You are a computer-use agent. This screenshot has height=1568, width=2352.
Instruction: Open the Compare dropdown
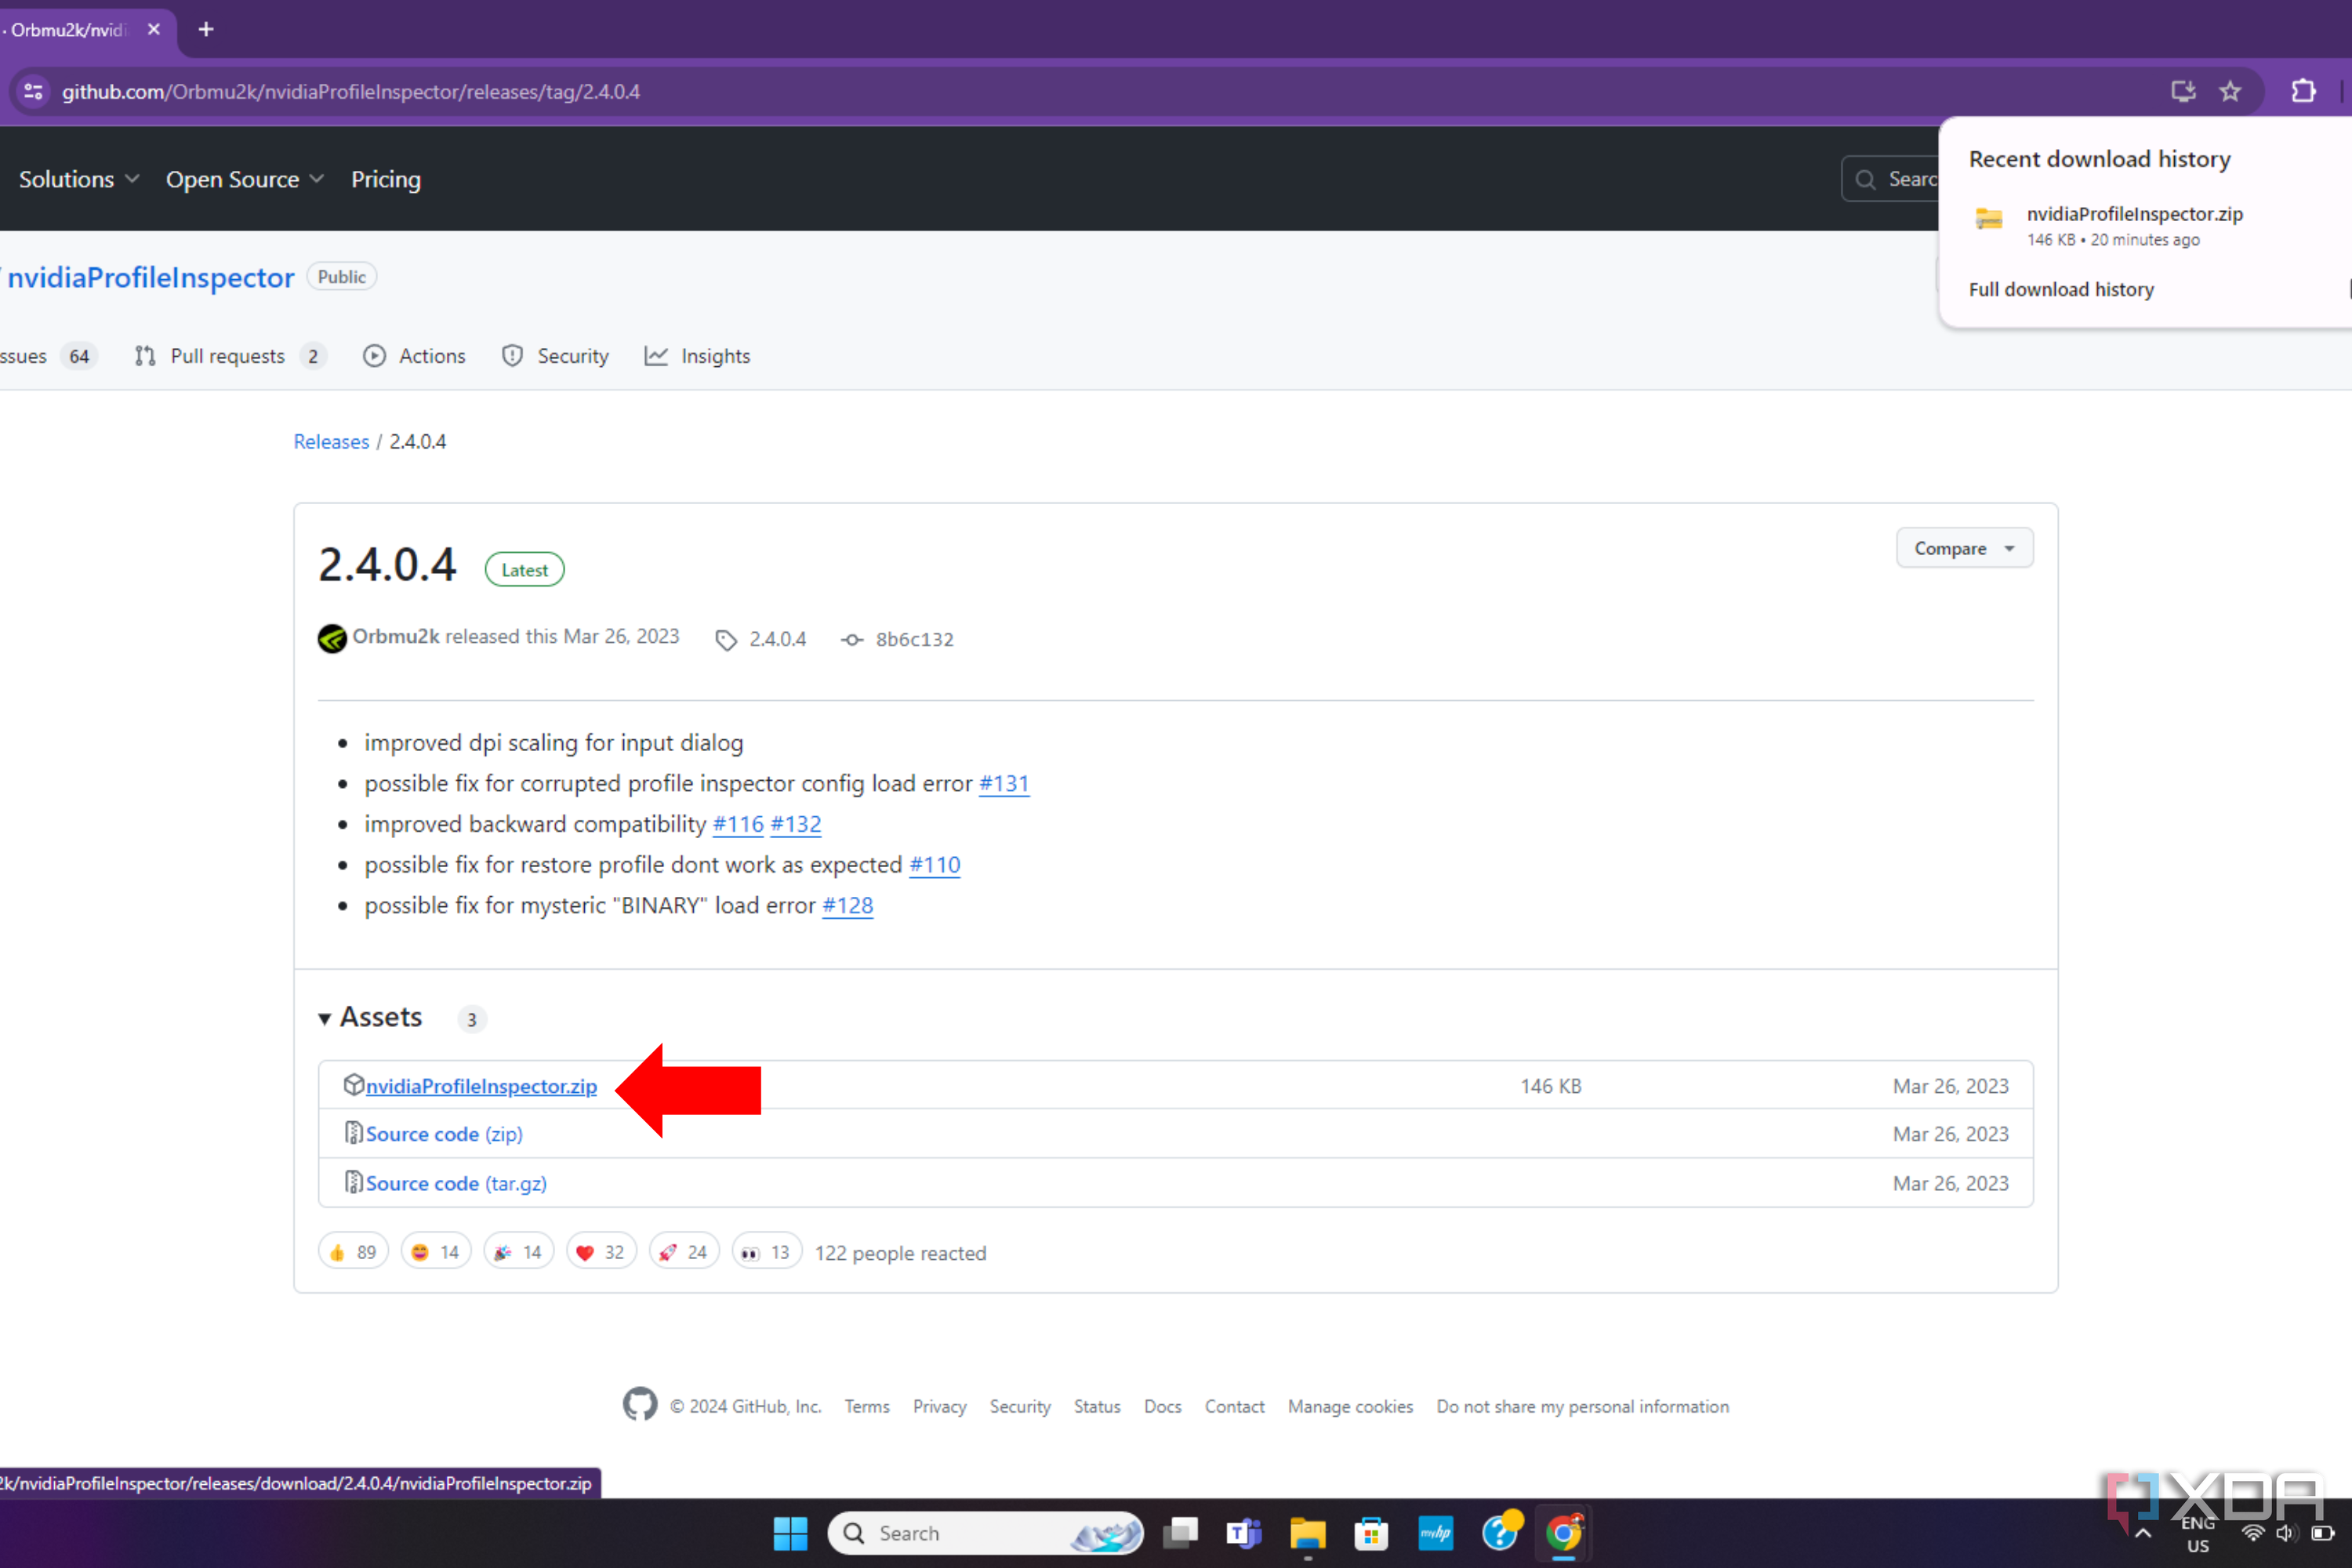click(x=1963, y=548)
